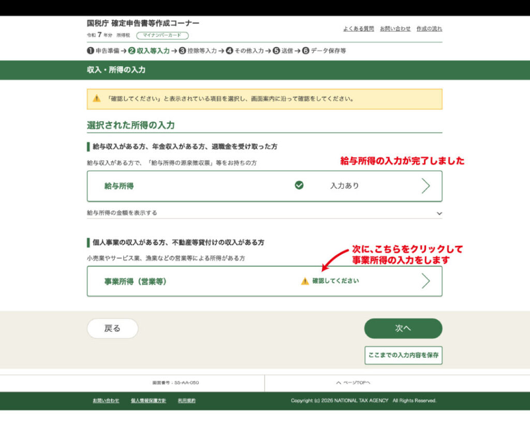Image resolution: width=530 pixels, height=424 pixels.
Task: Expand 給与所得の金額を表示する with down chevron
Action: tap(439, 213)
